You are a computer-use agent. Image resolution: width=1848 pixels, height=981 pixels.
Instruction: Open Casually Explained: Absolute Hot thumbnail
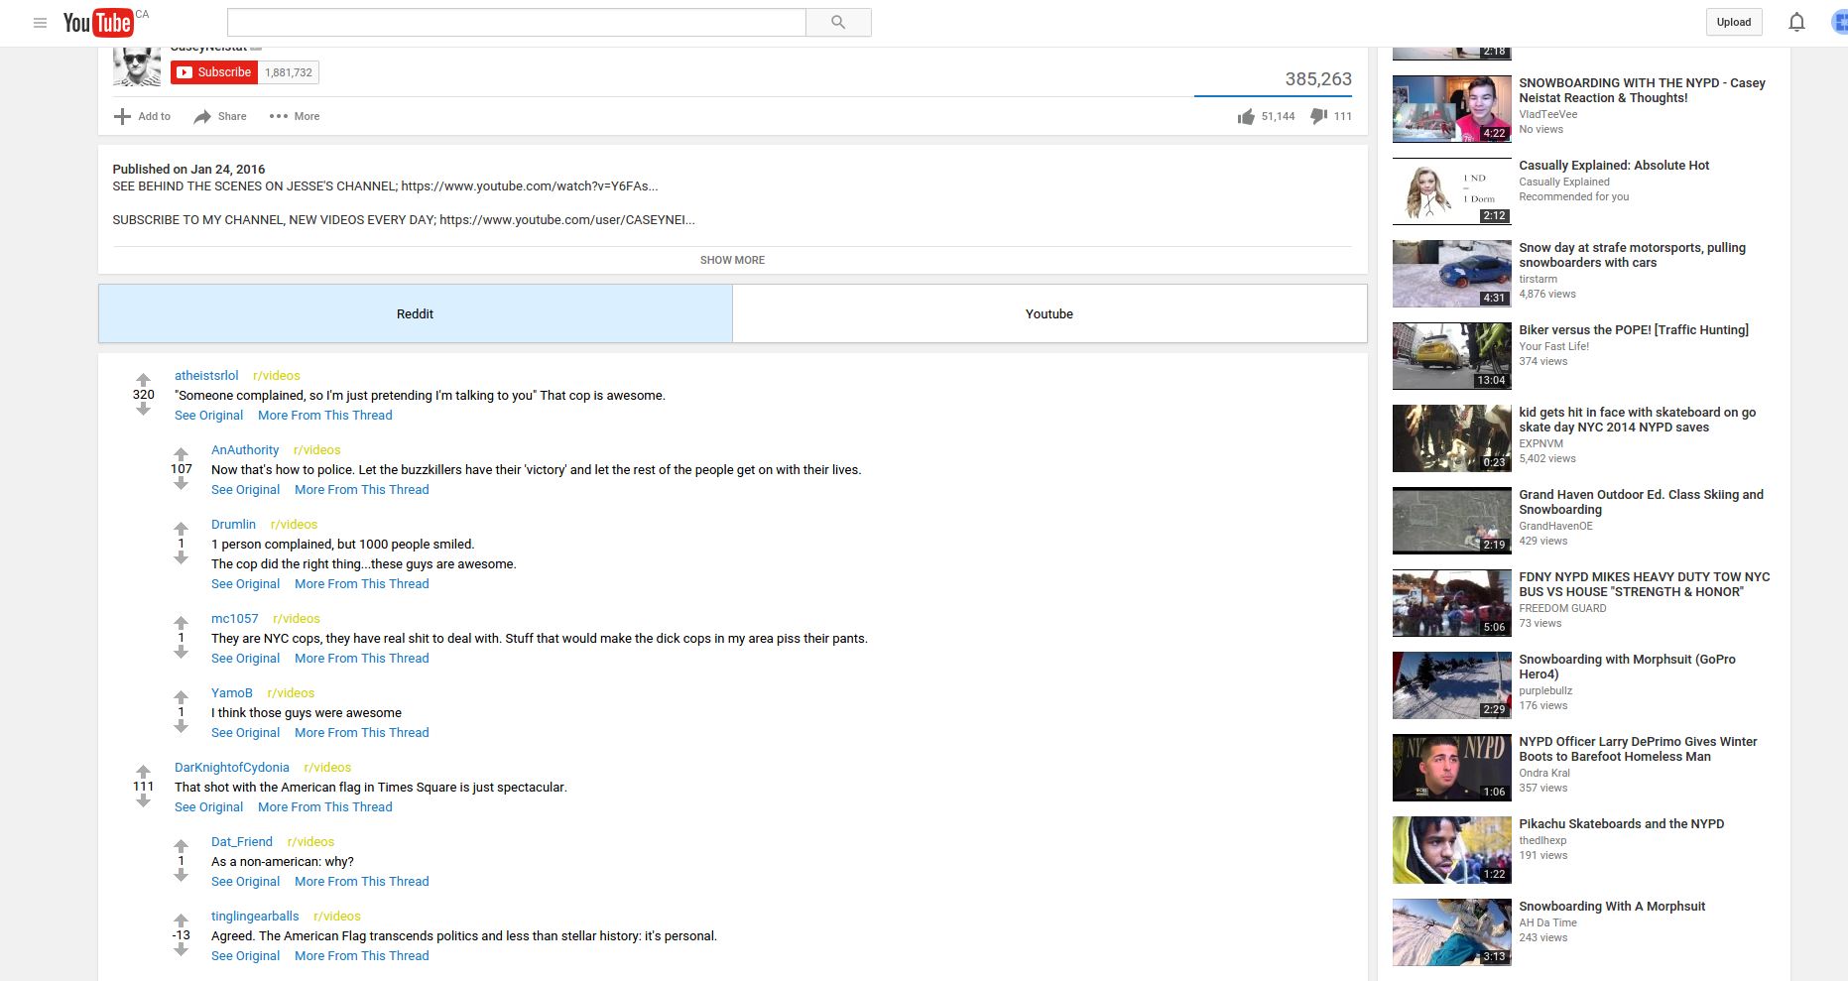[1452, 191]
